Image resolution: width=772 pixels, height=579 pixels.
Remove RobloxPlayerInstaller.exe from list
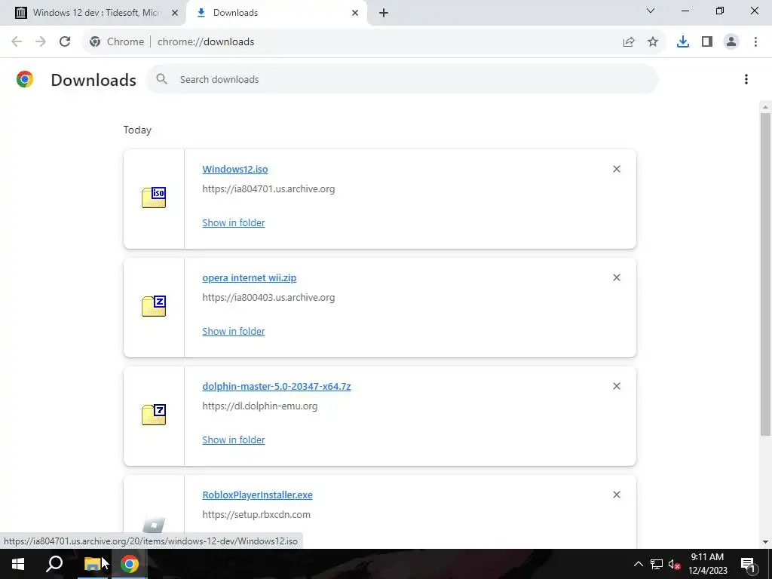coord(617,495)
